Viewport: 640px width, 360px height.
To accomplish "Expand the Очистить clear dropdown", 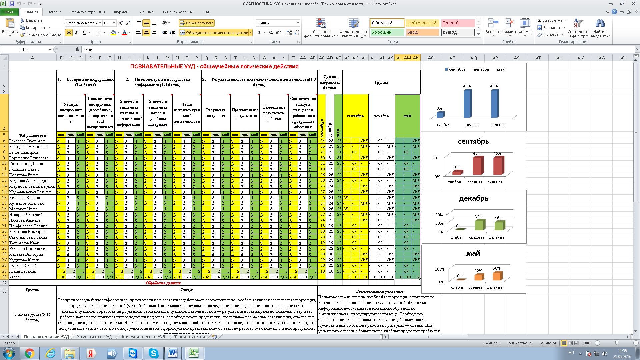I will (x=563, y=35).
